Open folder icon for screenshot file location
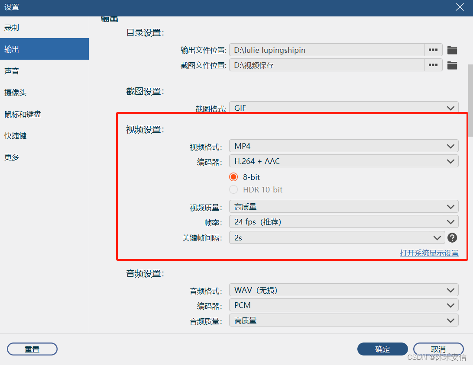Image resolution: width=473 pixels, height=365 pixels. [452, 65]
